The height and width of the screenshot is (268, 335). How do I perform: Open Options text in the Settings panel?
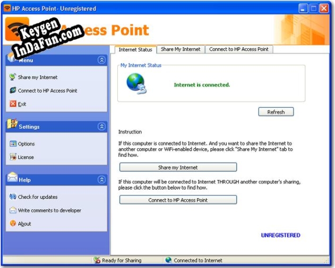point(26,144)
